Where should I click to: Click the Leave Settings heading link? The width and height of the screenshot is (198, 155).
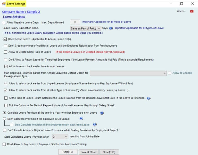(14, 17)
